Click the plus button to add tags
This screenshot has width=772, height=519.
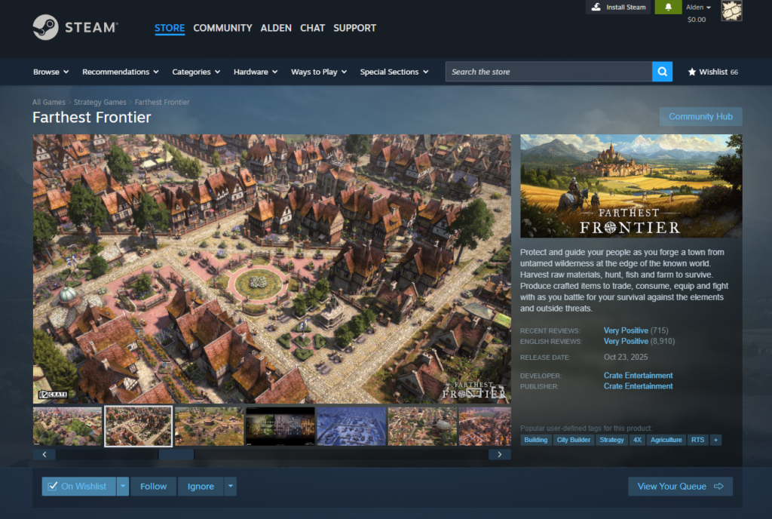(x=715, y=440)
